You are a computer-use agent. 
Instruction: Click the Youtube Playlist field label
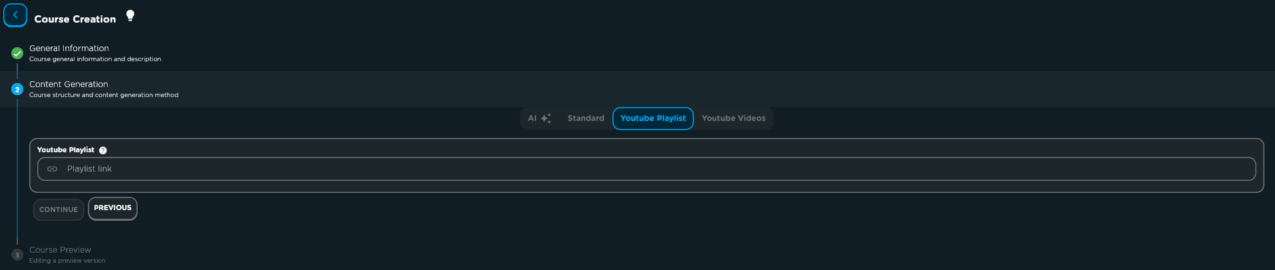tap(65, 150)
